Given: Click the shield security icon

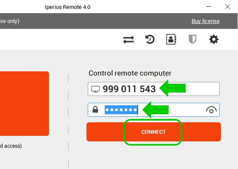Looking at the screenshot, I should pyautogui.click(x=192, y=39).
